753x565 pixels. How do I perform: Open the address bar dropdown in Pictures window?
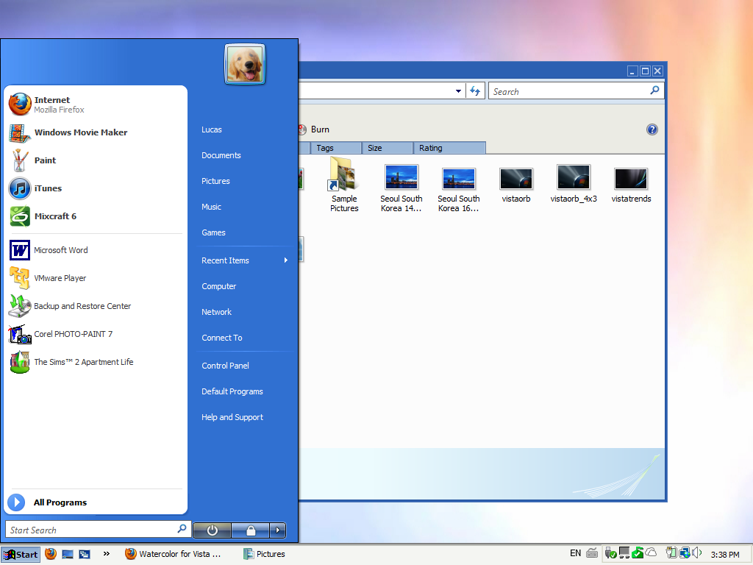tap(458, 91)
